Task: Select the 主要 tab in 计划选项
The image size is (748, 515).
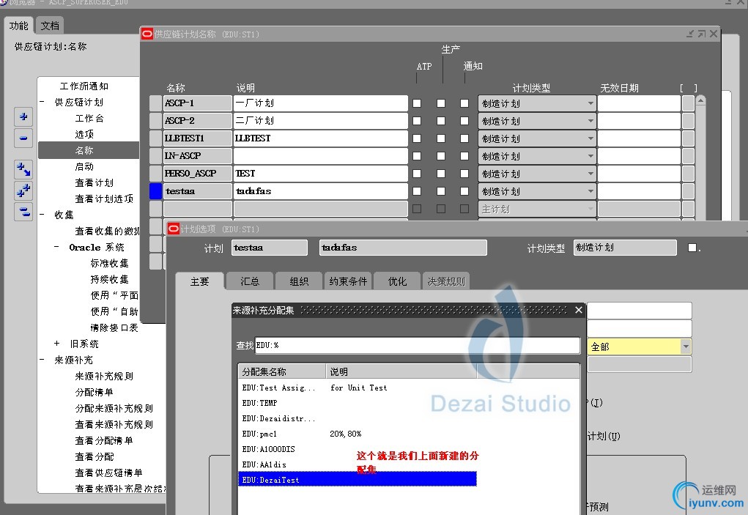Action: tap(199, 281)
